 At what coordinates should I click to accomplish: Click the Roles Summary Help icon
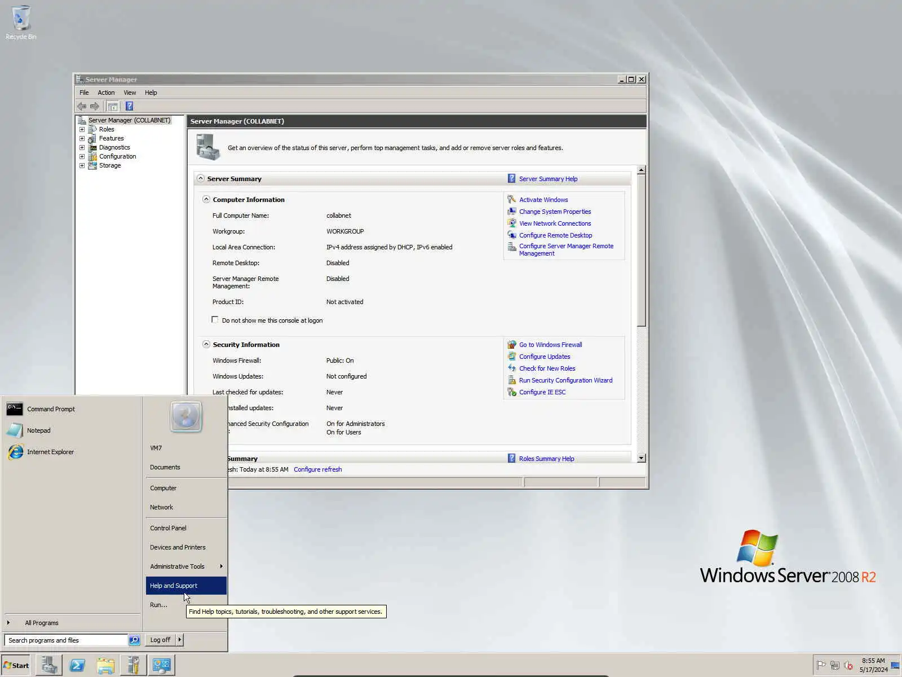[x=511, y=458]
